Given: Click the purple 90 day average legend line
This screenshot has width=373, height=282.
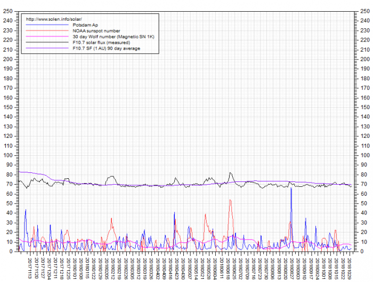Looking at the screenshot, I should click(x=47, y=48).
